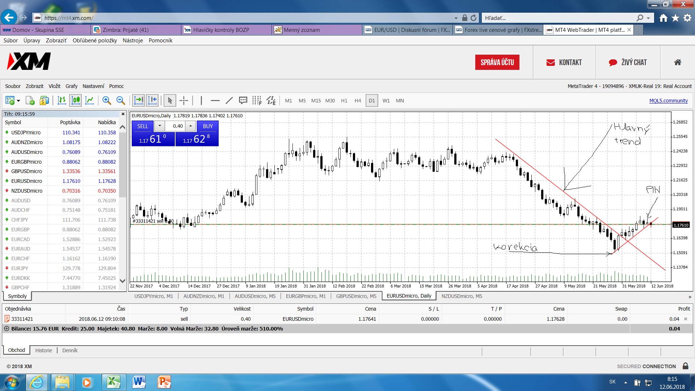Zoom in on the chart
This screenshot has width=695, height=391.
click(x=106, y=101)
